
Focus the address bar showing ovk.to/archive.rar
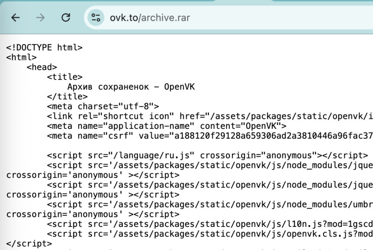pos(228,18)
